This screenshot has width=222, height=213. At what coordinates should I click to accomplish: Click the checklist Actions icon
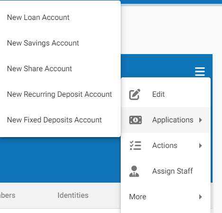click(135, 146)
